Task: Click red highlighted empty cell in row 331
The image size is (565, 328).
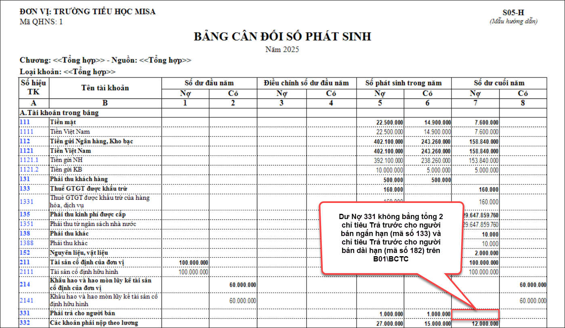Action: 475,314
